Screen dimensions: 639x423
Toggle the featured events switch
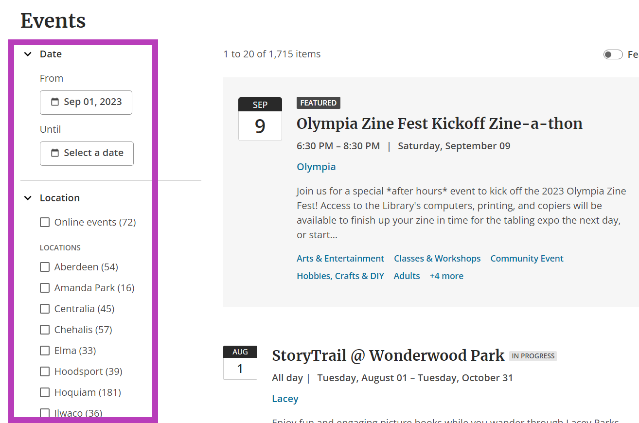click(x=613, y=54)
